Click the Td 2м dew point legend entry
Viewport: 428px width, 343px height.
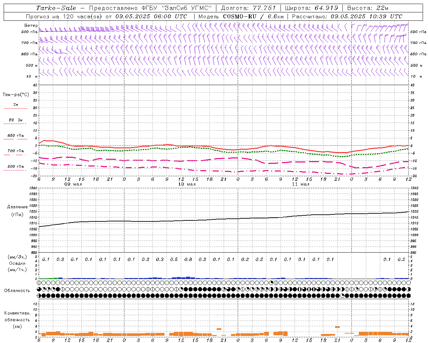click(15, 120)
